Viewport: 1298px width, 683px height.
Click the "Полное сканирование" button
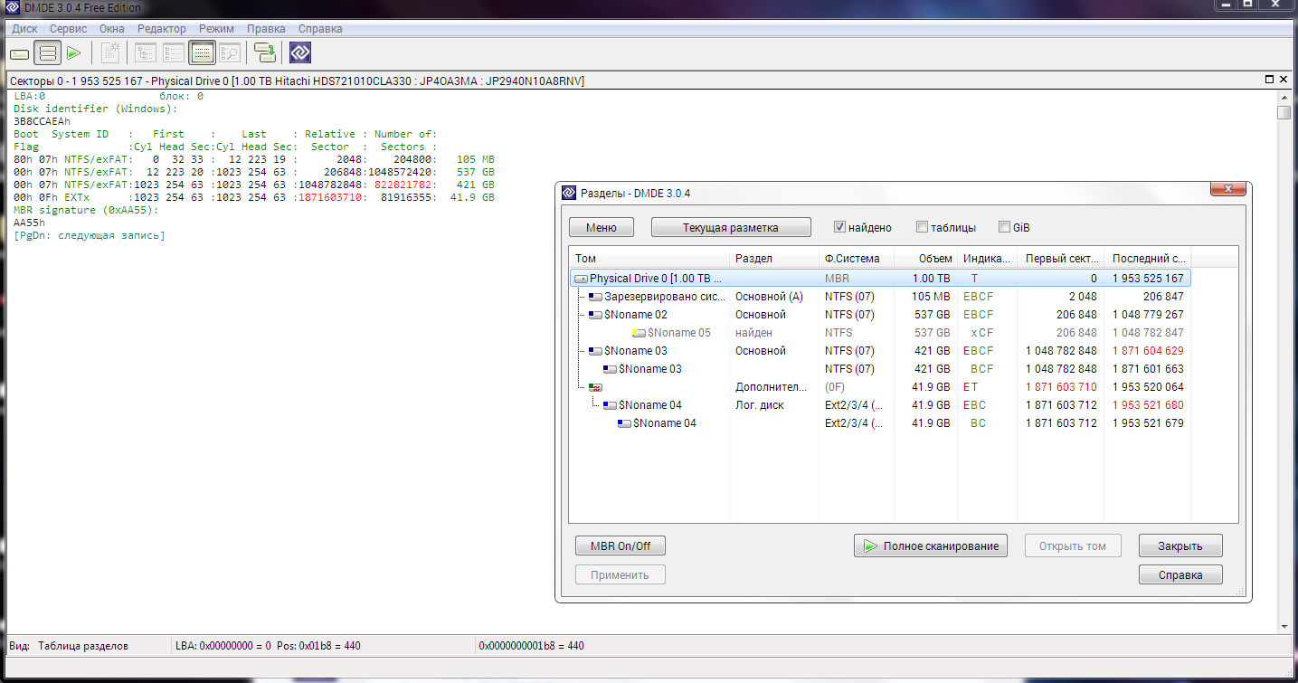point(930,545)
